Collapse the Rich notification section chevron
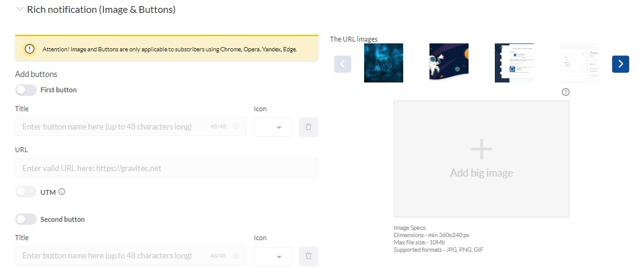The height and width of the screenshot is (267, 639). point(20,9)
